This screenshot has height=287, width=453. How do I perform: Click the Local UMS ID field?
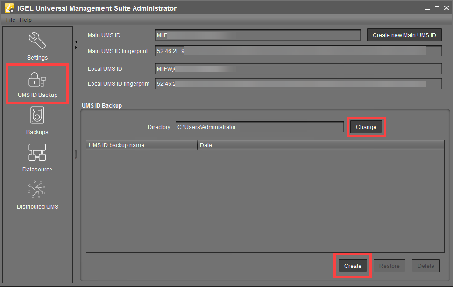298,69
